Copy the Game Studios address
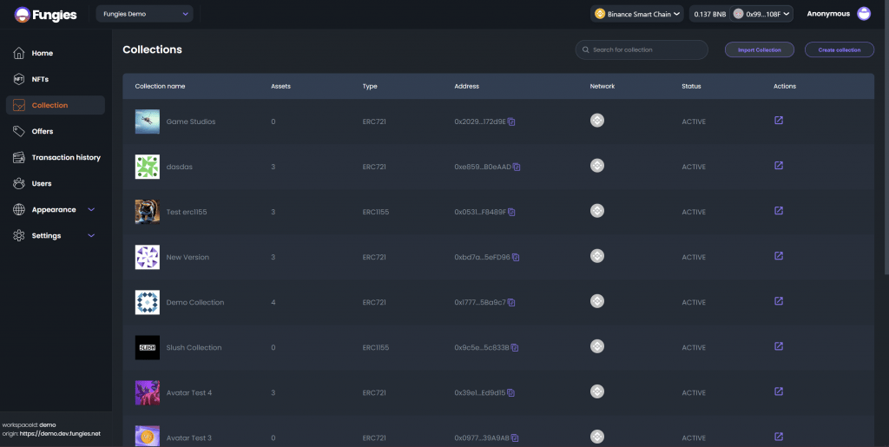 (511, 122)
